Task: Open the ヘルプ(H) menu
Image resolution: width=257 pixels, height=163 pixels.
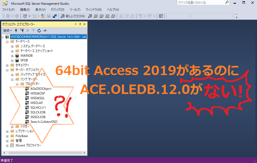Action: [113, 10]
